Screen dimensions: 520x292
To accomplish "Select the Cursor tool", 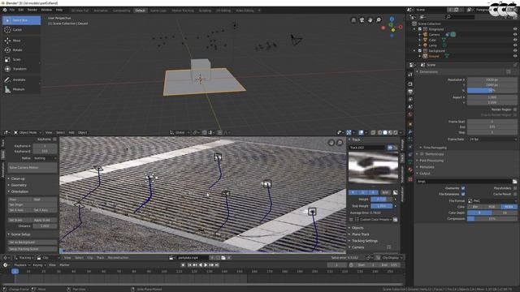I will click(22, 30).
